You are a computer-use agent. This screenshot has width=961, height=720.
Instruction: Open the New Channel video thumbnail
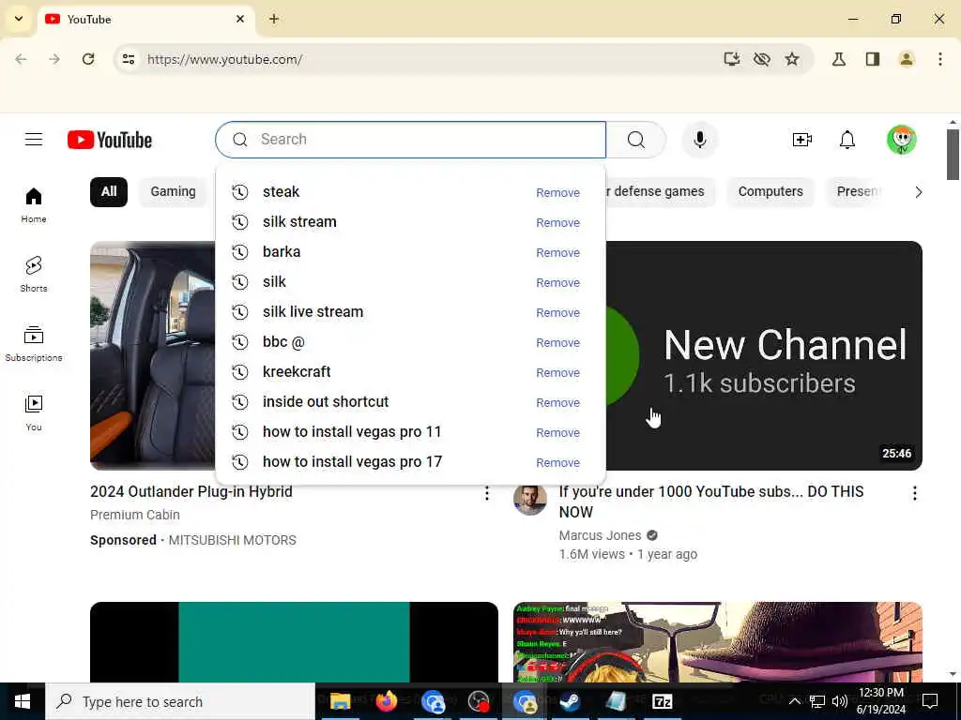point(764,355)
